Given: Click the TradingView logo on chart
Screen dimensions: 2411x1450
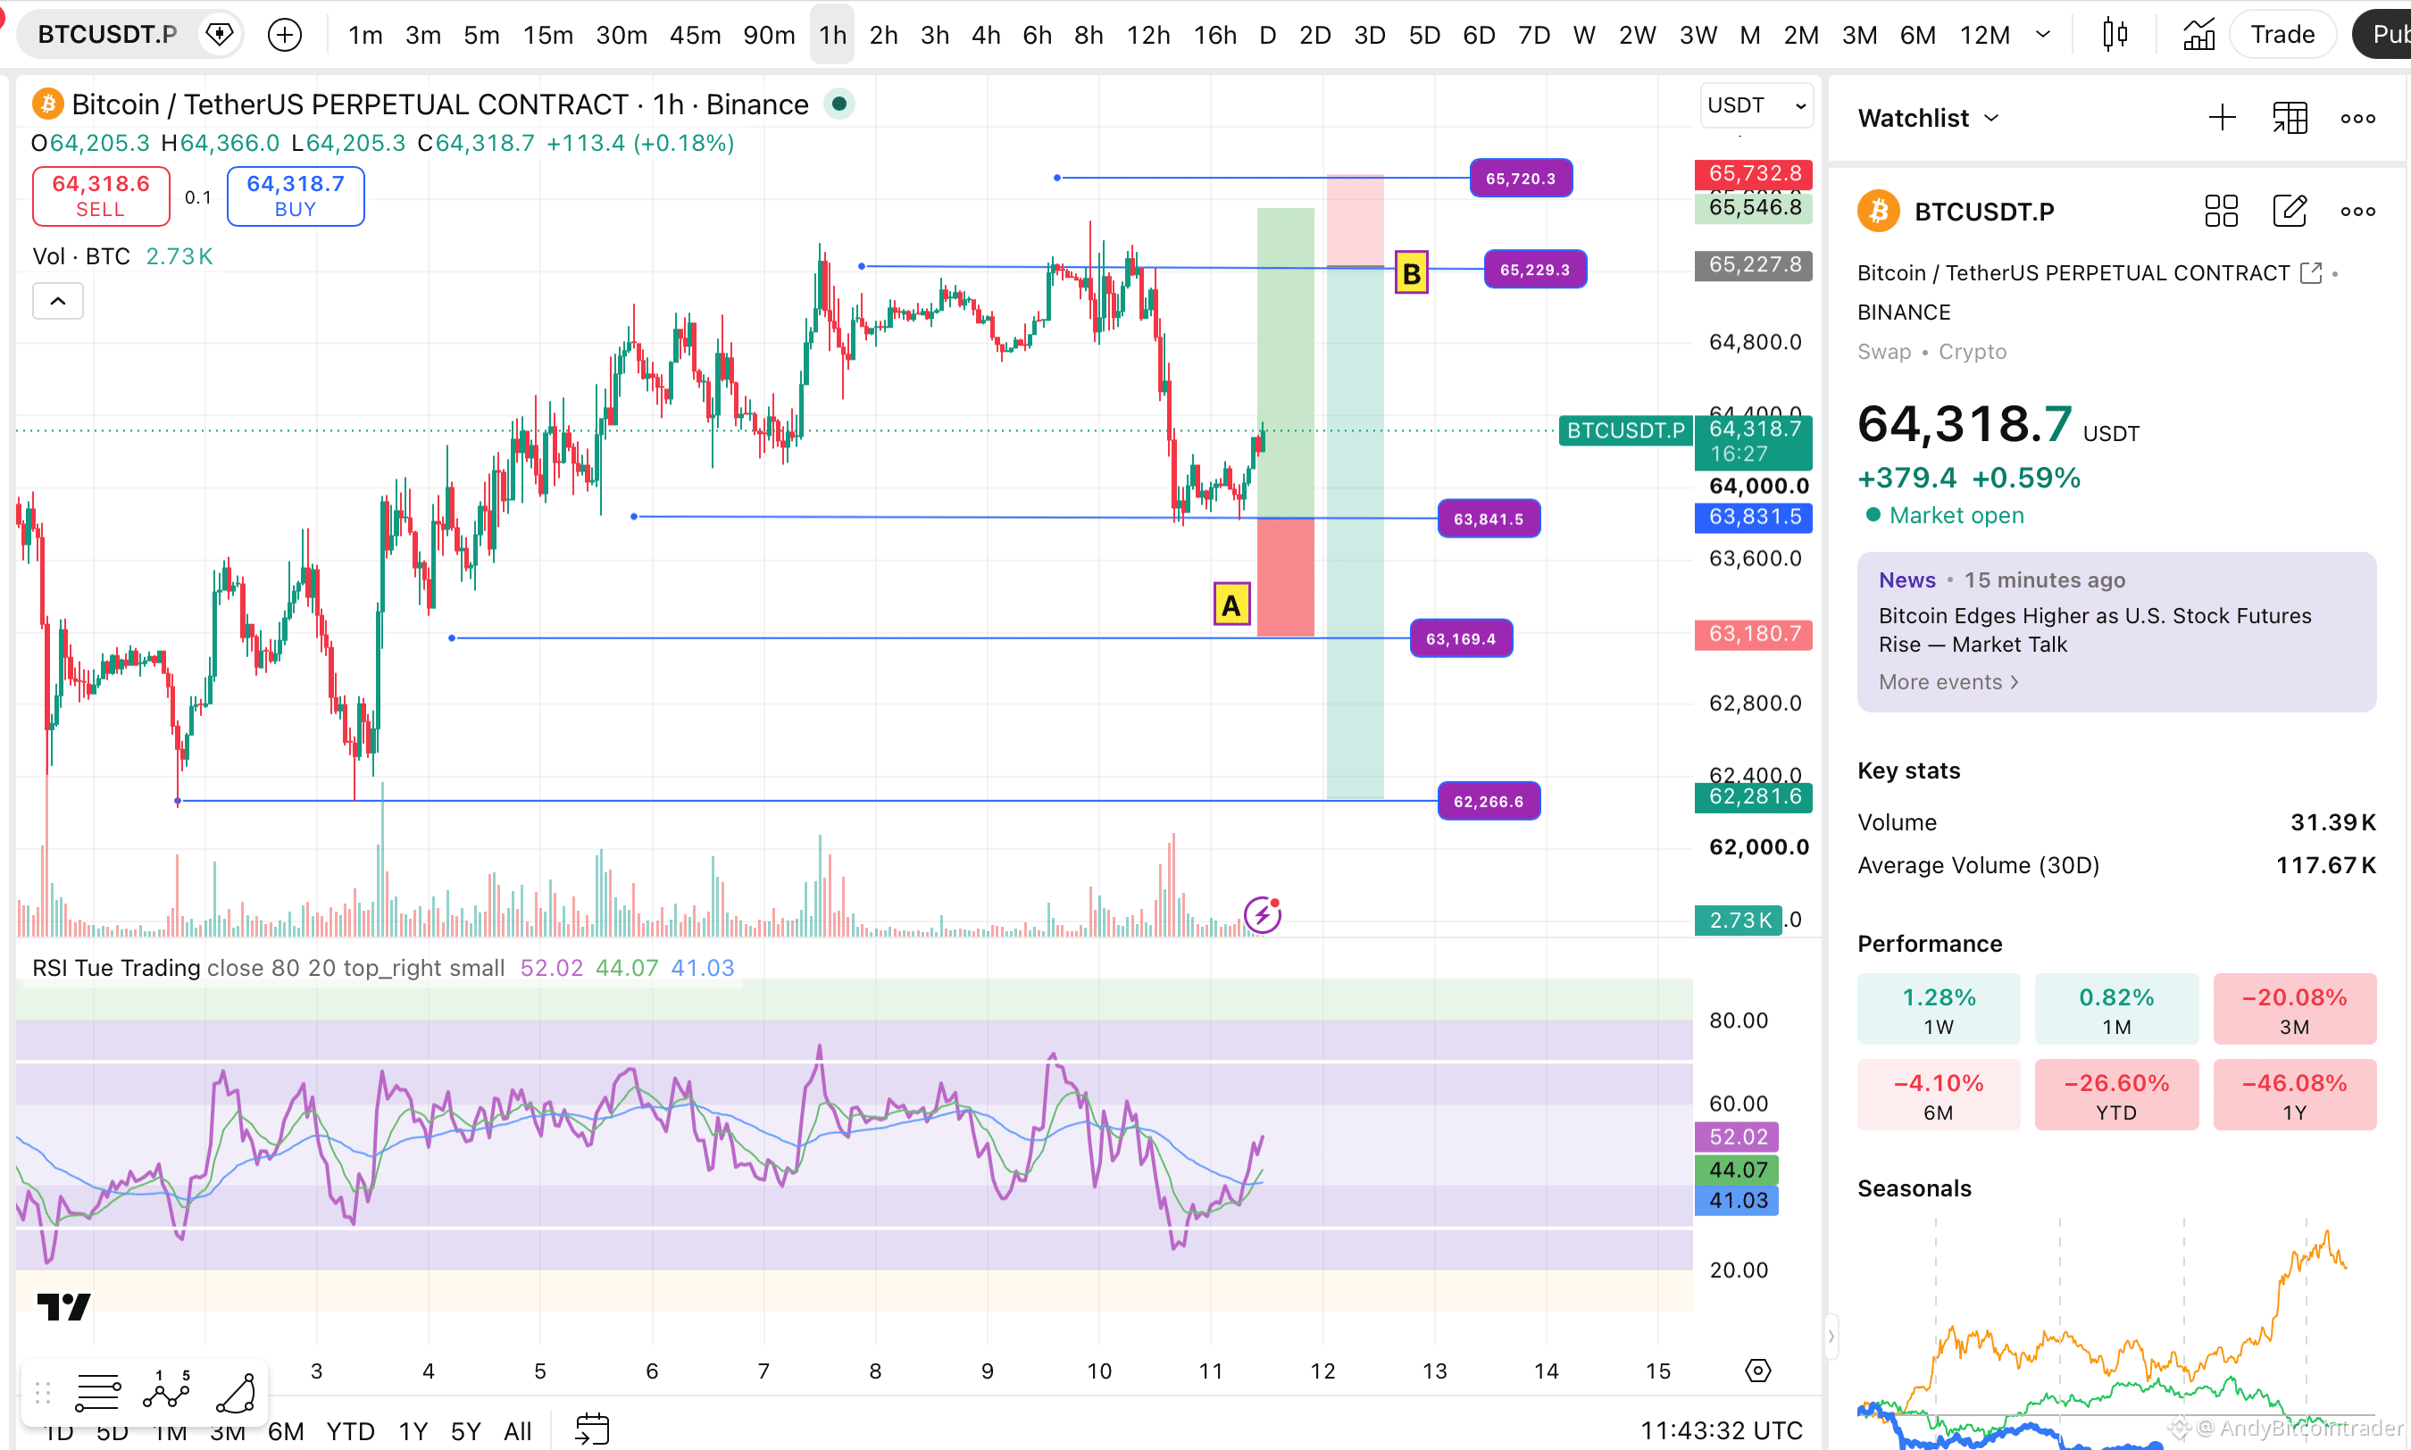Looking at the screenshot, I should click(63, 1306).
